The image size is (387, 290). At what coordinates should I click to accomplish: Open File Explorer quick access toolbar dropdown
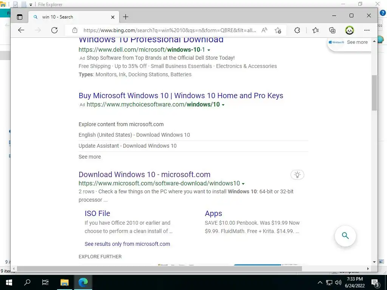pyautogui.click(x=31, y=5)
